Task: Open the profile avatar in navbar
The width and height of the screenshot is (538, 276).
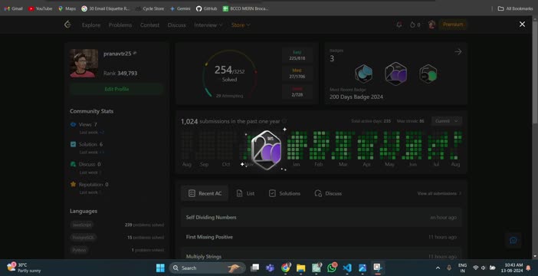Action: (431, 25)
